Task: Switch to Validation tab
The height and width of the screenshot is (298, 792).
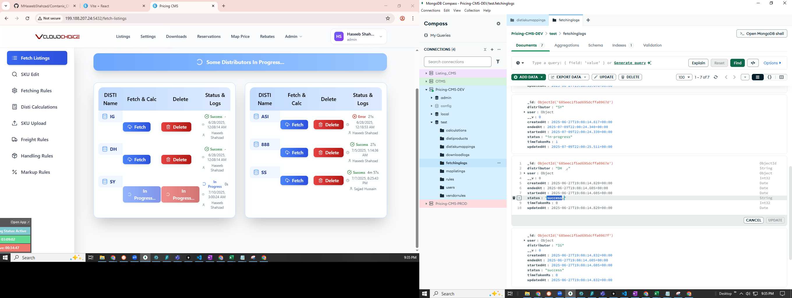Action: tap(652, 45)
